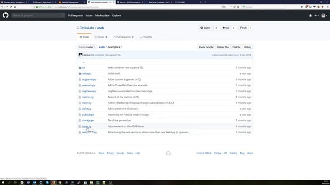Image resolution: width=330 pixels, height=185 pixels.
Task: Open the ssl folder
Action: pos(84,68)
